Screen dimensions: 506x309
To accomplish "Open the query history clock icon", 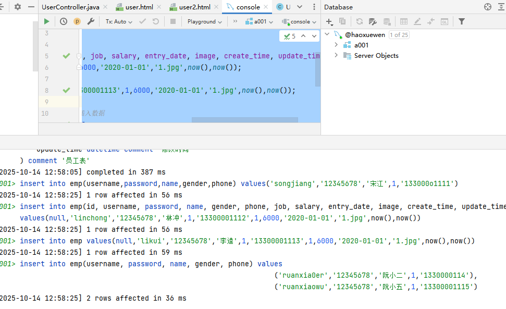I will click(64, 21).
